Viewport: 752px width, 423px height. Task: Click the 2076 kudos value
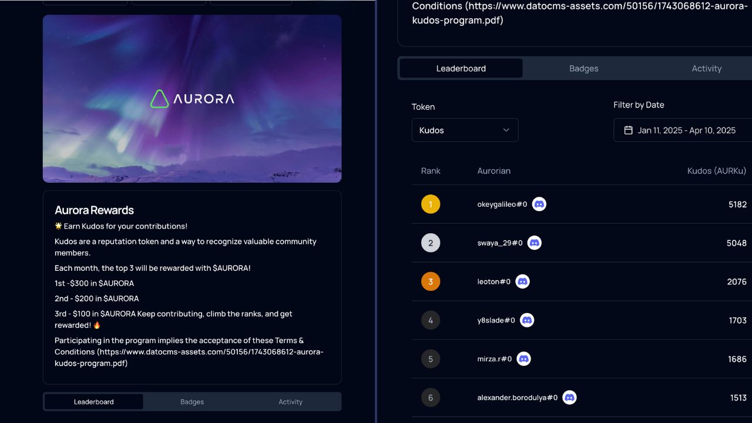pos(737,282)
